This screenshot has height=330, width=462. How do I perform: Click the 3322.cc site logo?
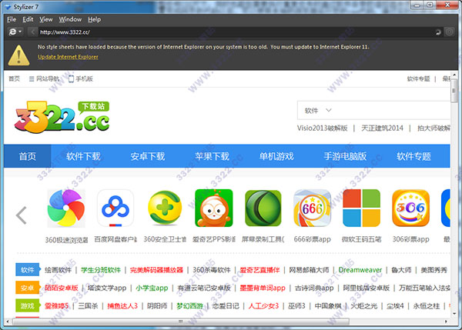pos(62,117)
